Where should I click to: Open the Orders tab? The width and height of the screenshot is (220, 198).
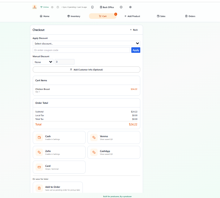190,16
